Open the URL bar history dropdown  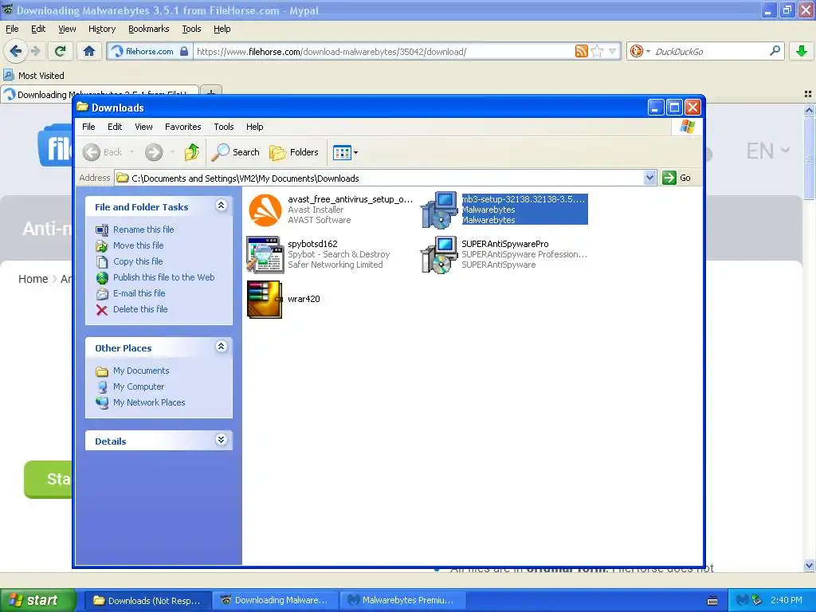tap(612, 51)
